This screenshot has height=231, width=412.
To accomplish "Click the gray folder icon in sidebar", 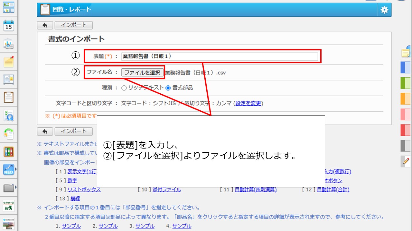I will click(9, 187).
